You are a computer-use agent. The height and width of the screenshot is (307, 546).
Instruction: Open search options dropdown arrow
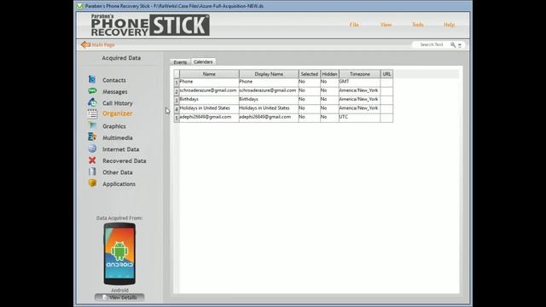point(460,45)
